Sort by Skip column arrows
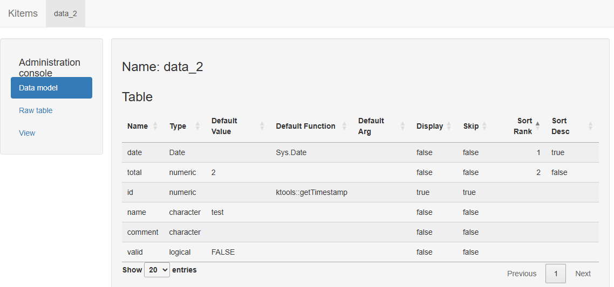This screenshot has width=614, height=287. pos(484,126)
